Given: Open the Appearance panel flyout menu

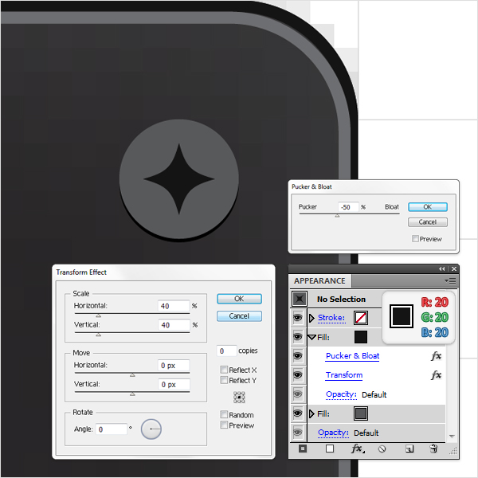Looking at the screenshot, I should pos(451,280).
